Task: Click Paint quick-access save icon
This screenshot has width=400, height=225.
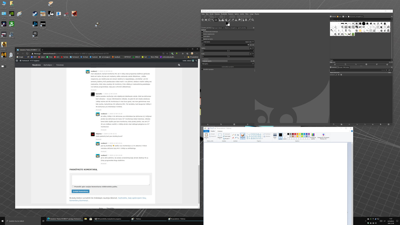Action: click(x=208, y=128)
